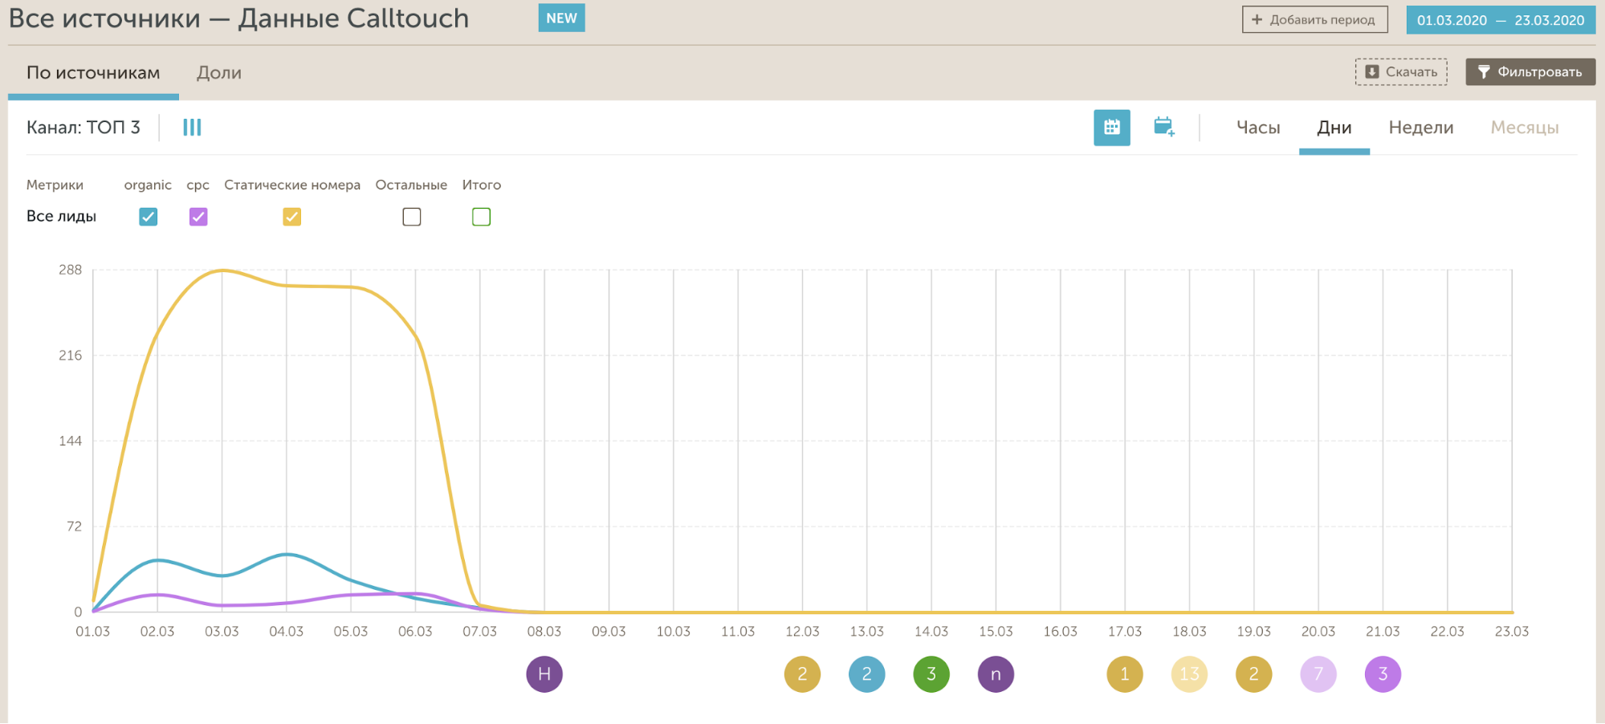Click the 08.03 x-axis date label
Image resolution: width=1605 pixels, height=724 pixels.
point(544,632)
